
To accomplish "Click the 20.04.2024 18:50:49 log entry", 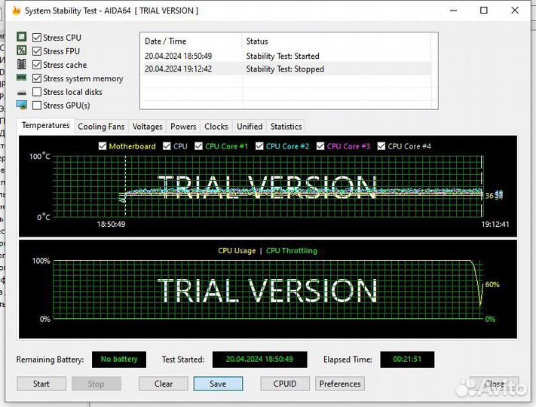I will (x=178, y=56).
